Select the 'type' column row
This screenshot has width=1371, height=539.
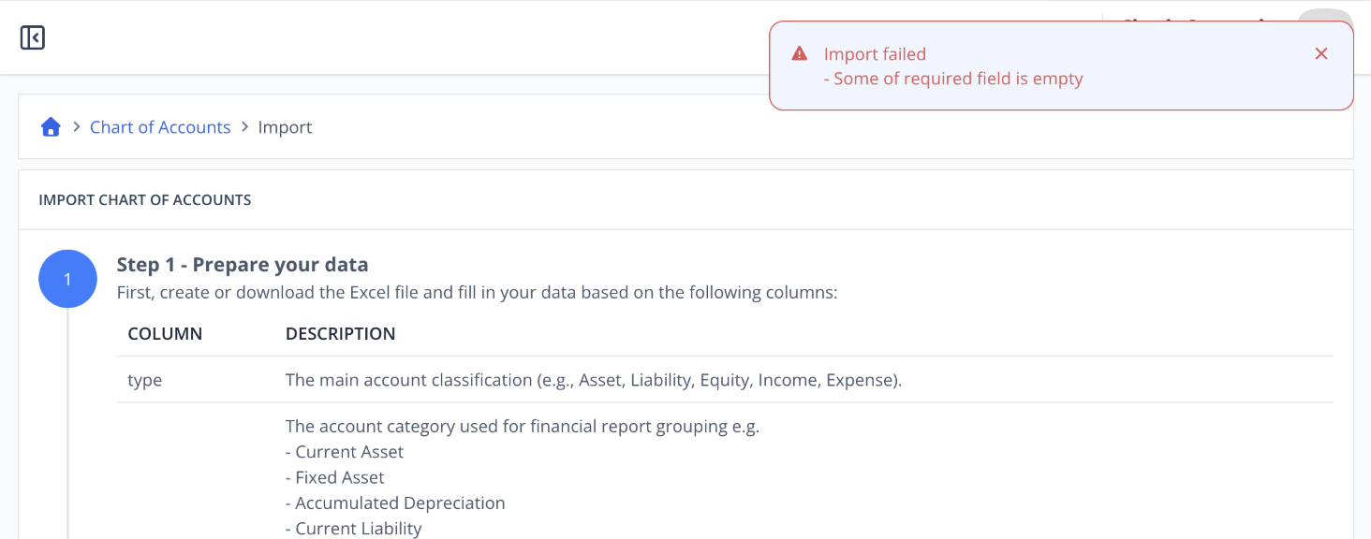725,380
